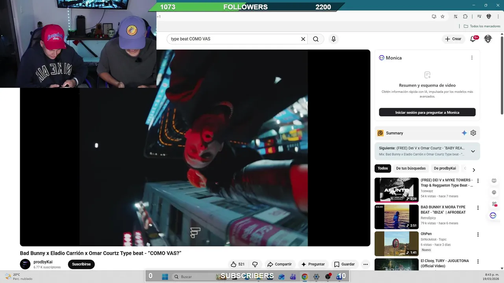This screenshot has height=283, width=504.
Task: Click the video title COMO VAS
Action: 100,253
